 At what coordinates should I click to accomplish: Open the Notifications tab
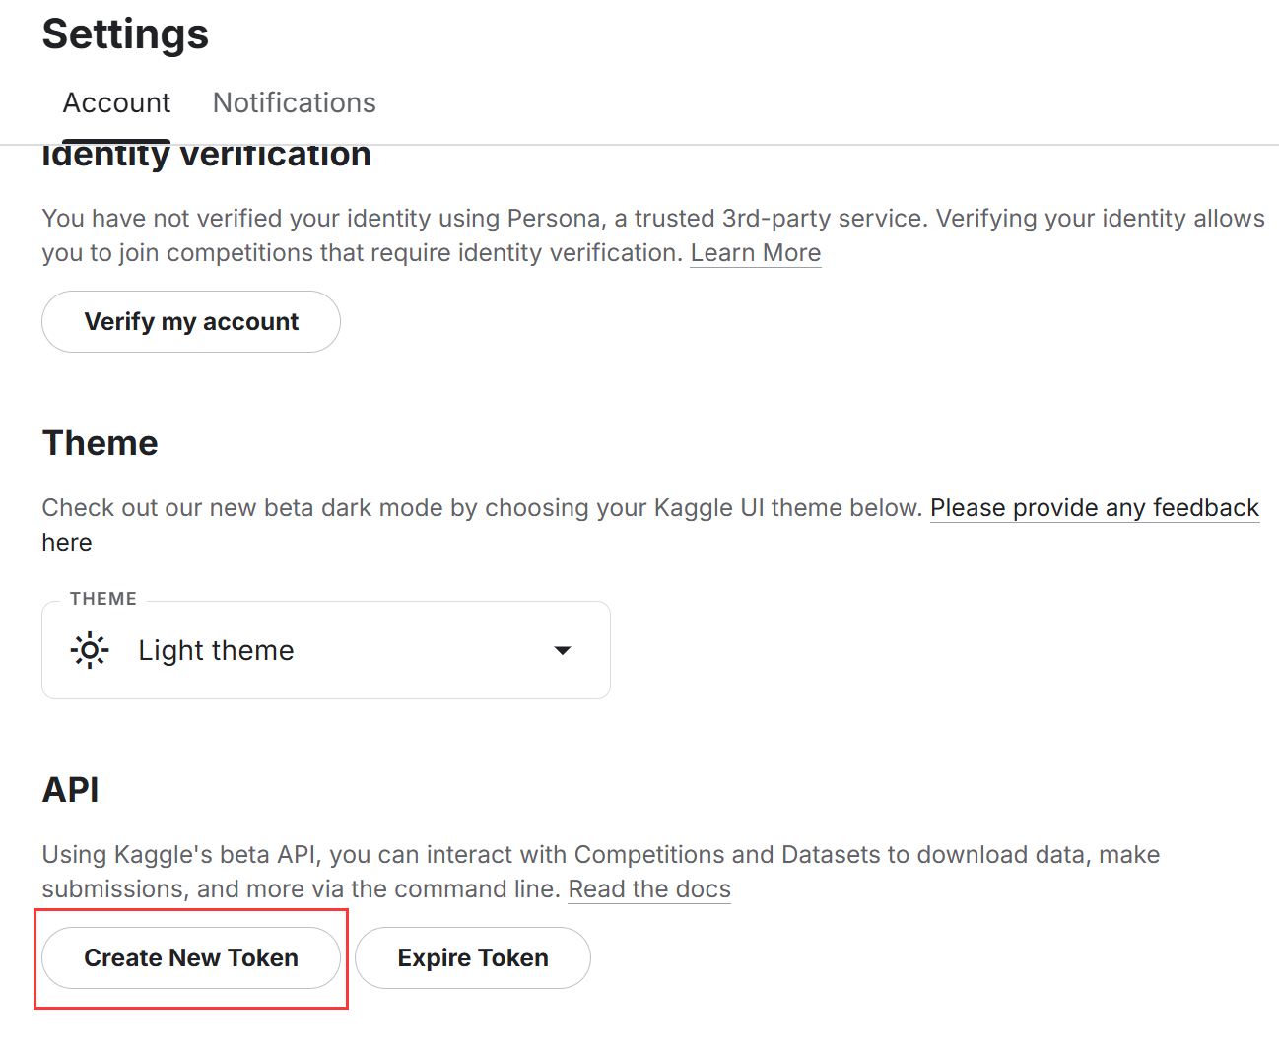294,103
